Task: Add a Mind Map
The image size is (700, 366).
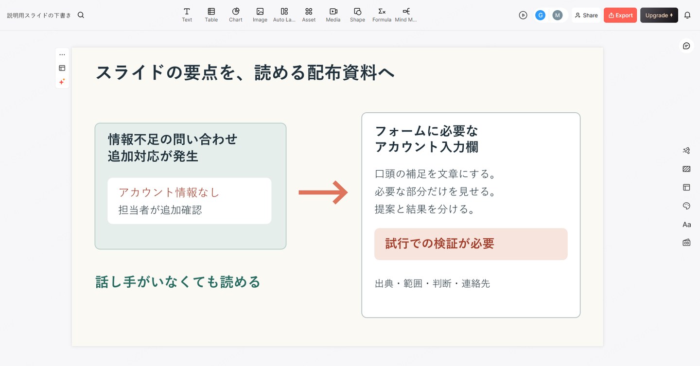Action: pyautogui.click(x=406, y=15)
